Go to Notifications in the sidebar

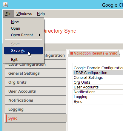tap(36, 100)
